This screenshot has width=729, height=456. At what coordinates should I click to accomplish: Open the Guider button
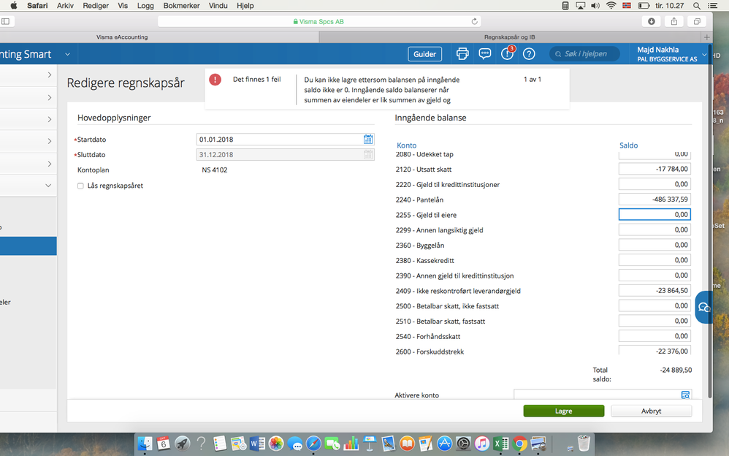[x=425, y=54]
